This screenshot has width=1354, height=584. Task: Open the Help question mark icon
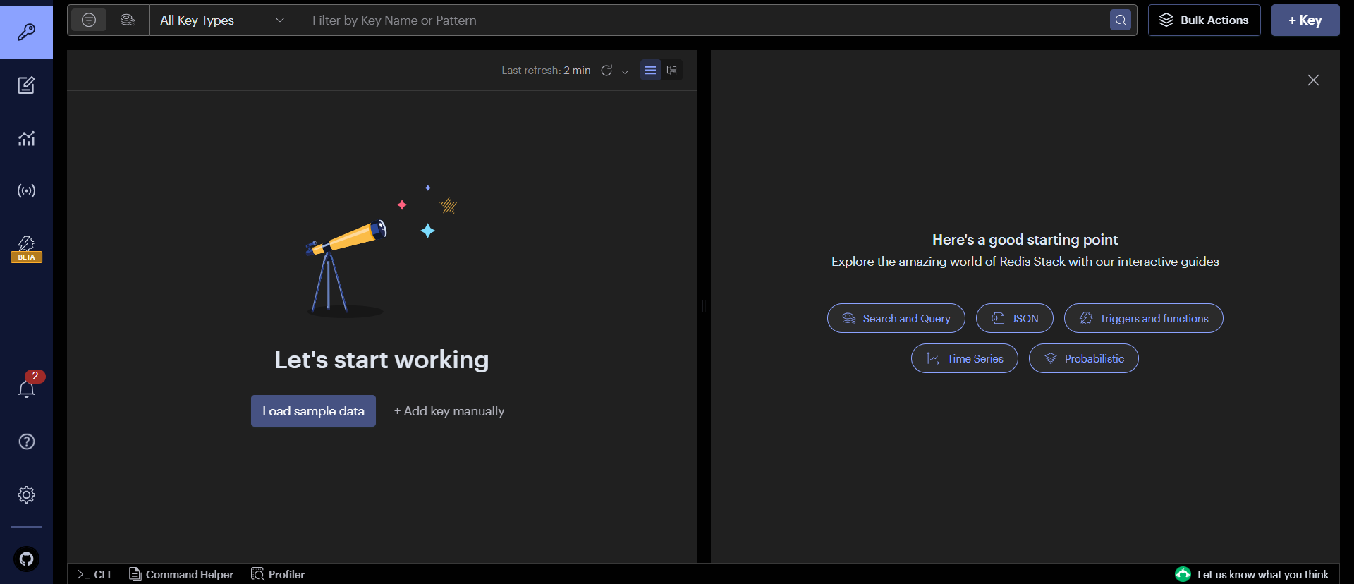[26, 442]
